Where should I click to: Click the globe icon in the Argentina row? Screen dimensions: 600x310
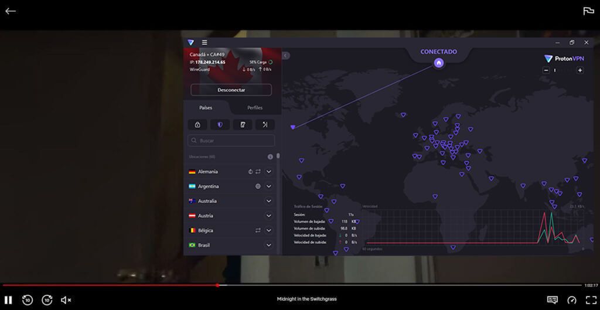click(x=258, y=186)
